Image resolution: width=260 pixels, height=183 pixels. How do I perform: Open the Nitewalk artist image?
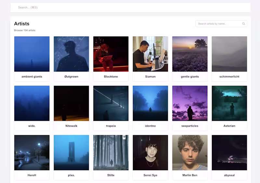click(x=71, y=103)
